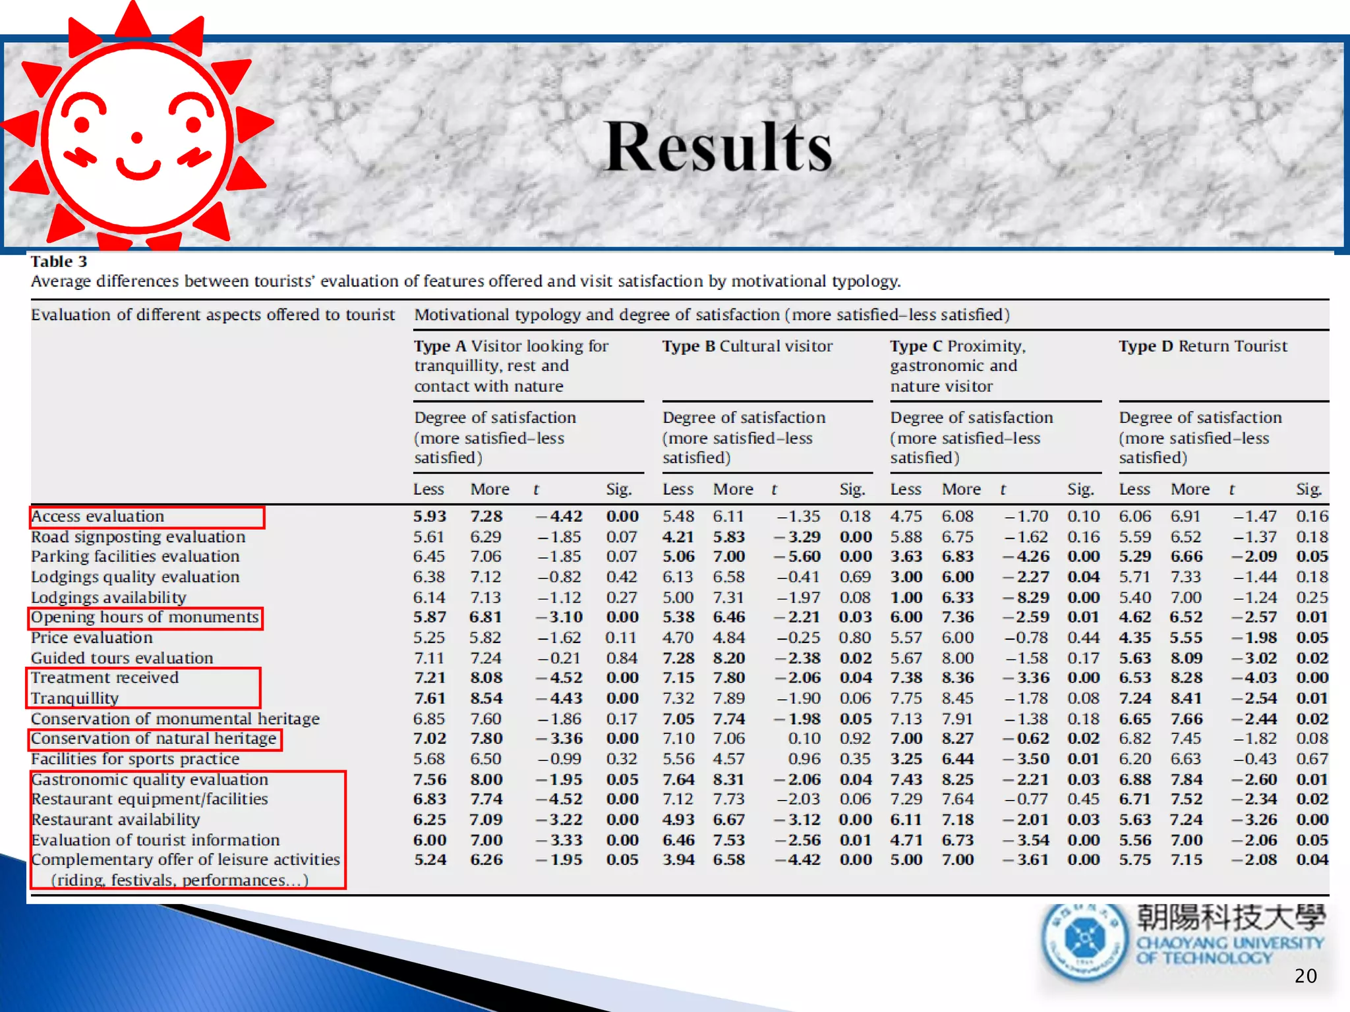Click the Treatment received row label
The width and height of the screenshot is (1350, 1012).
coord(105,678)
